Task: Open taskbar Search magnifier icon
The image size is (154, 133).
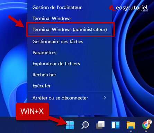Action: pyautogui.click(x=85, y=125)
